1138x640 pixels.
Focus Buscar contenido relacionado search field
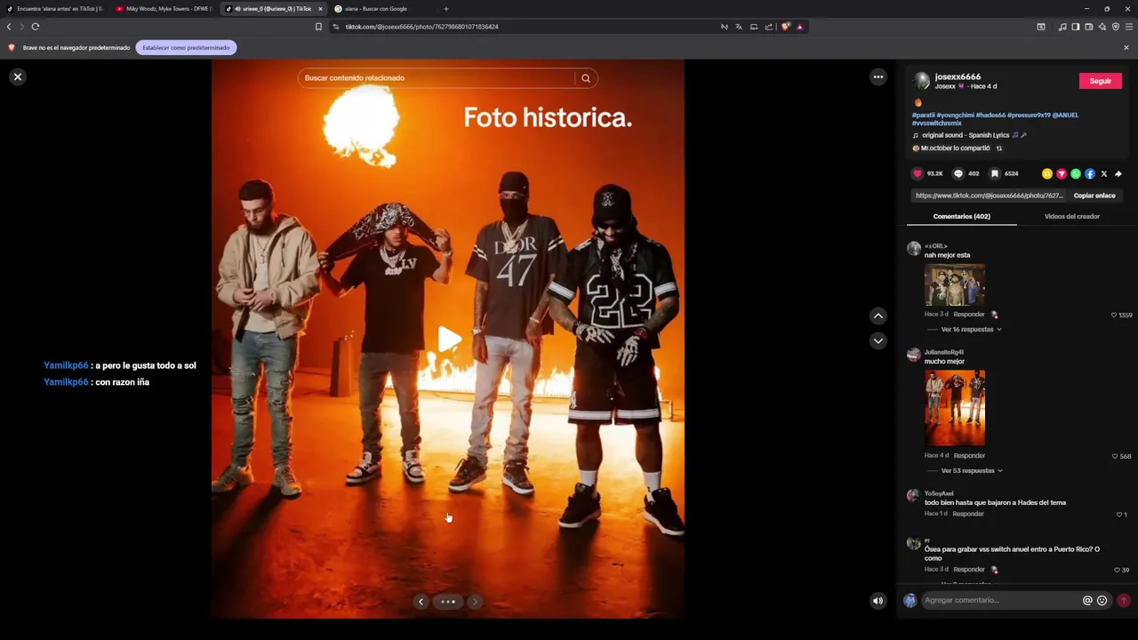tap(437, 78)
